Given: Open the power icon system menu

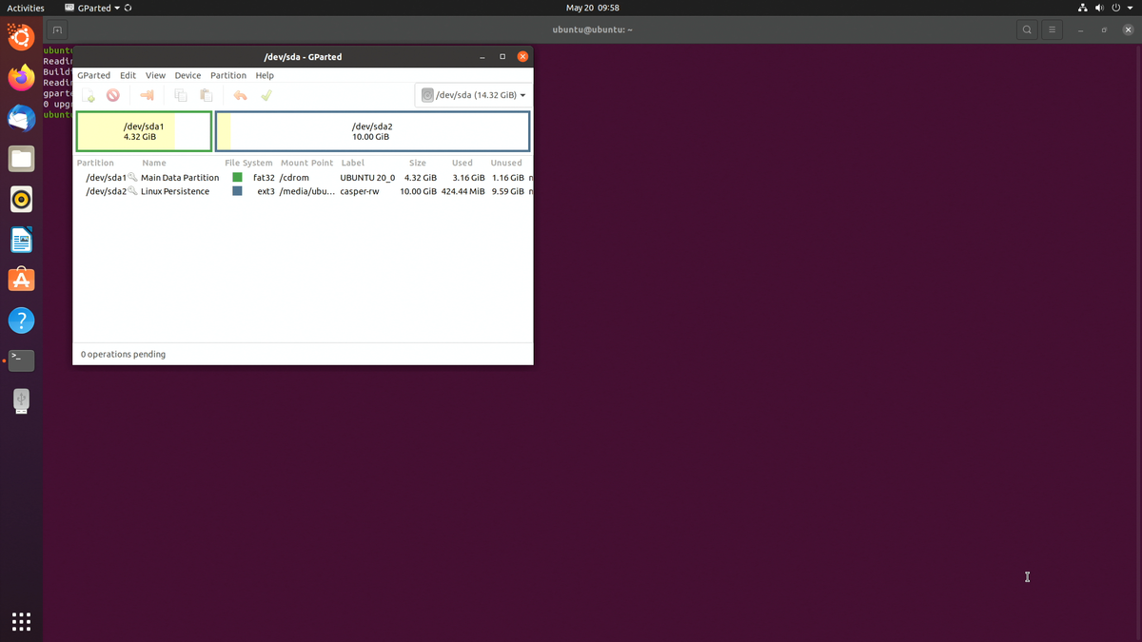Looking at the screenshot, I should click(x=1115, y=8).
